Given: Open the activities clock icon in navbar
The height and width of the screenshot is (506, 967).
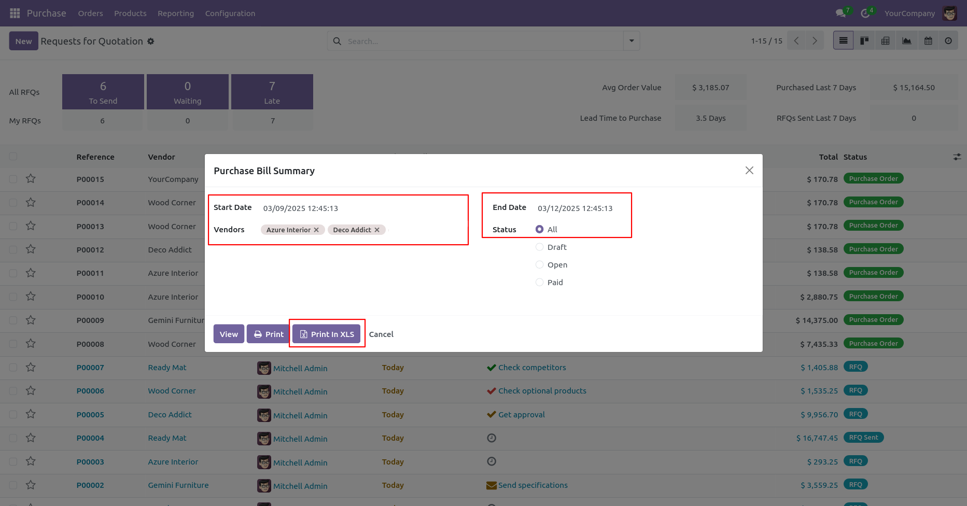Looking at the screenshot, I should coord(865,13).
